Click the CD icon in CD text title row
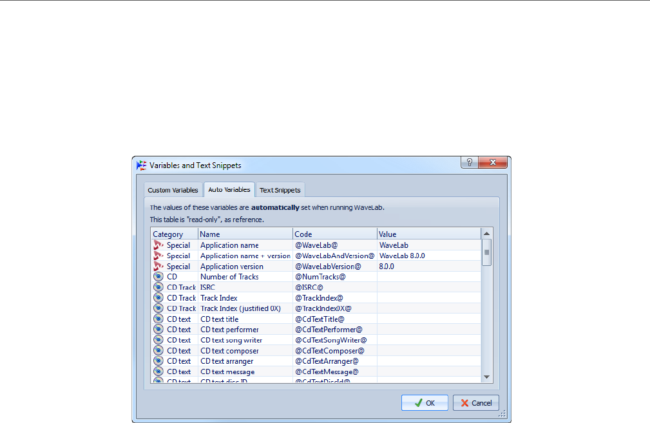Screen dimensions: 650x423 (x=158, y=319)
